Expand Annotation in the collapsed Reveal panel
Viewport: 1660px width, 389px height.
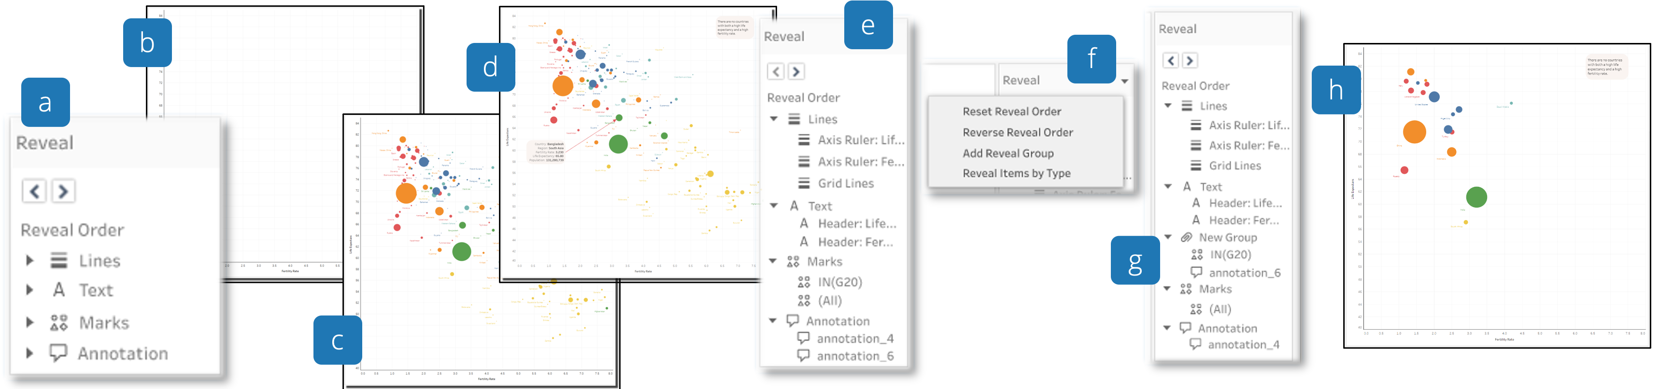(x=29, y=353)
